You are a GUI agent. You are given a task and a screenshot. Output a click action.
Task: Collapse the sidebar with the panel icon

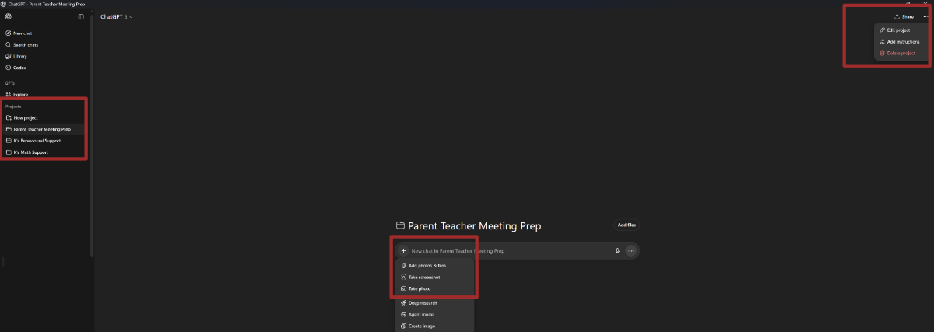(x=82, y=16)
